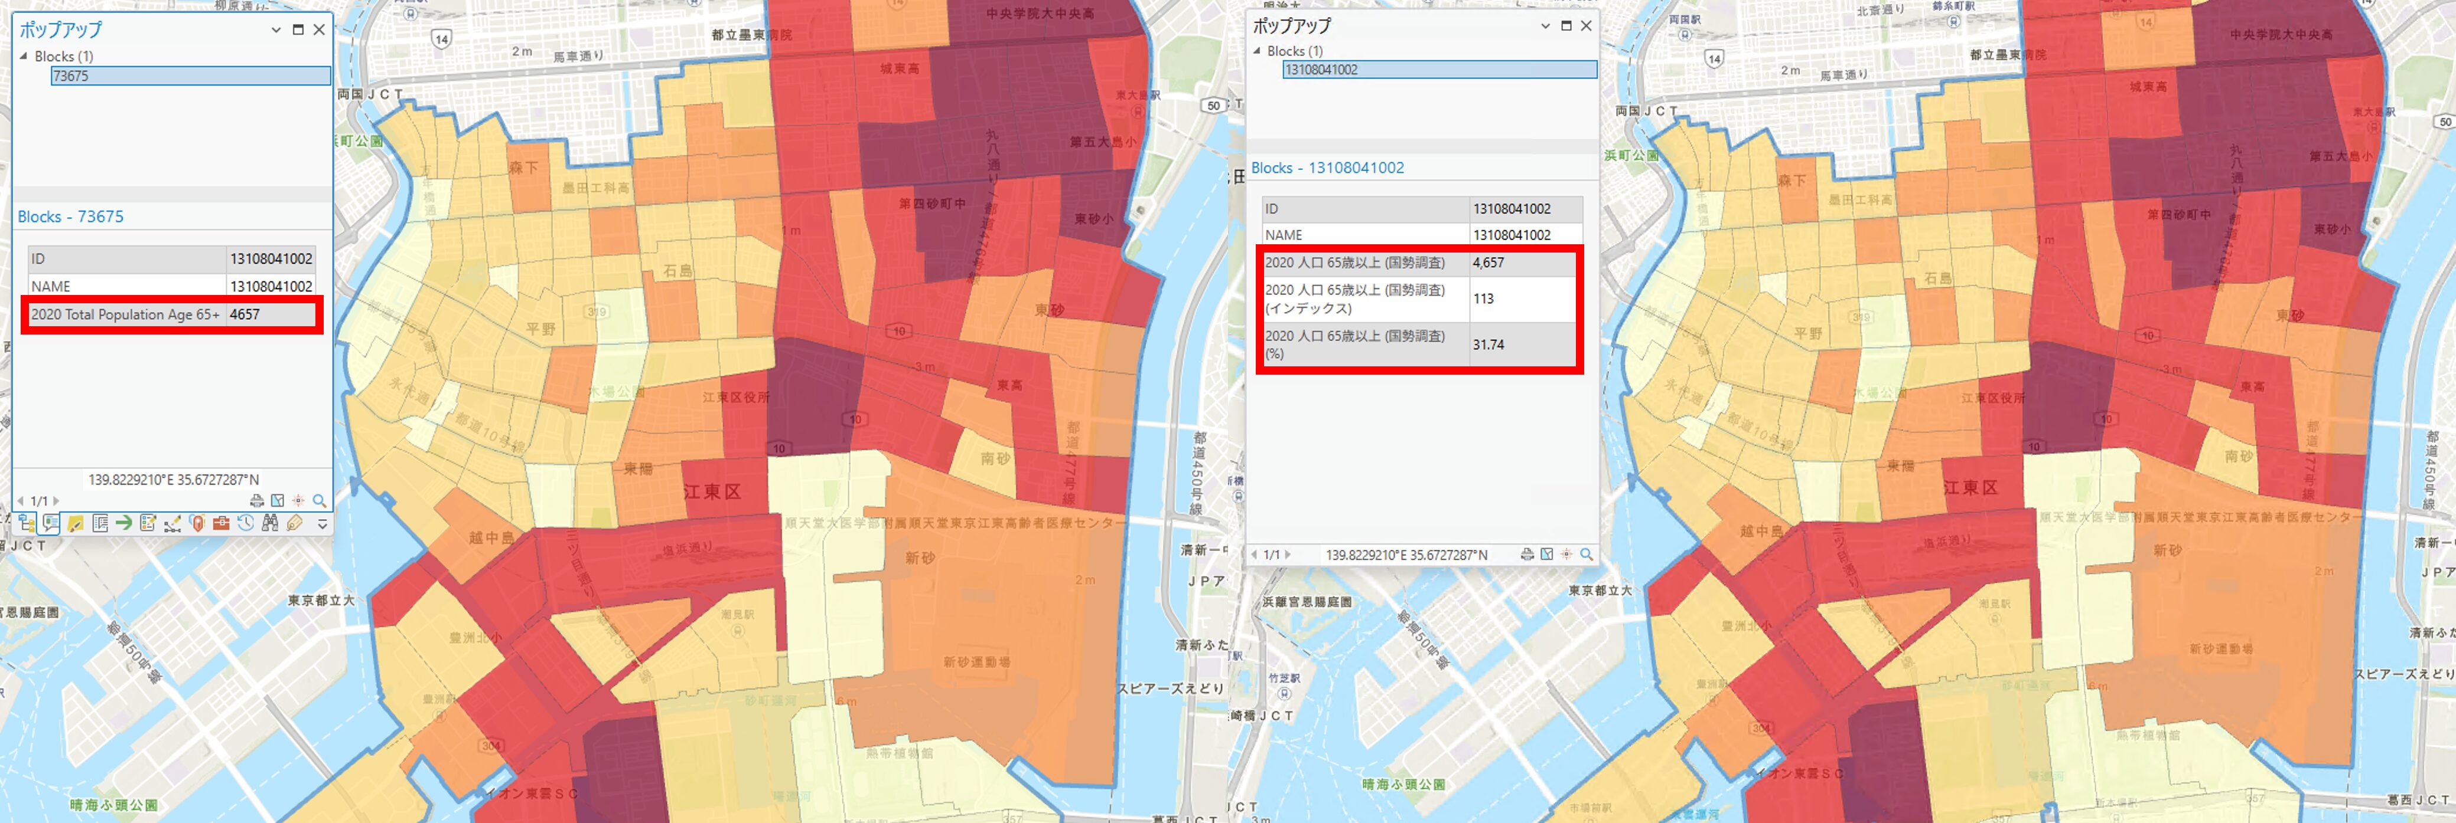Click the Blocks - 73675 heading link
Screen dimensions: 2456x823
[70, 217]
